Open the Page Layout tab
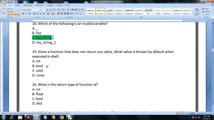The height and width of the screenshot is (120, 214). 28,5
